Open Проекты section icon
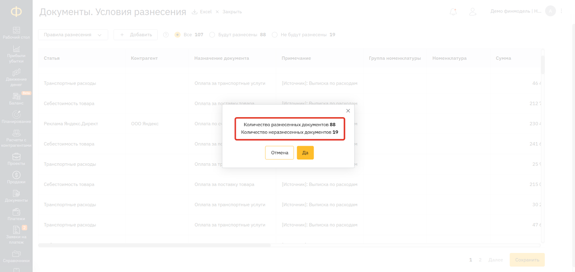Image resolution: width=575 pixels, height=272 pixels. click(x=16, y=157)
